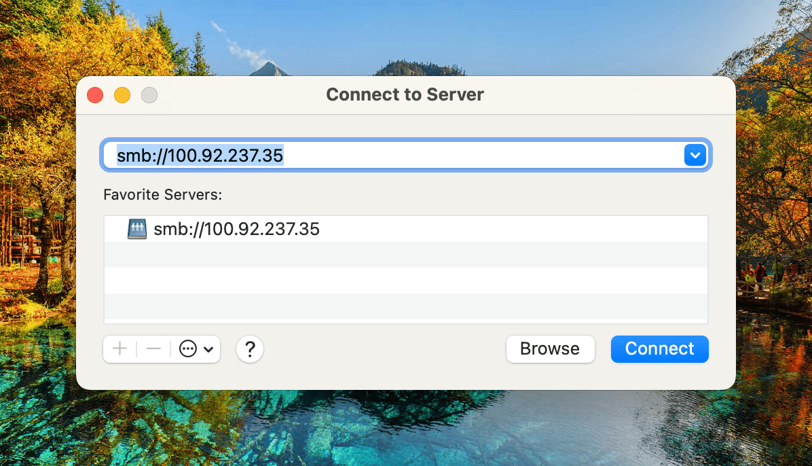Click the Browse button
Image resolution: width=812 pixels, height=466 pixels.
tap(550, 349)
